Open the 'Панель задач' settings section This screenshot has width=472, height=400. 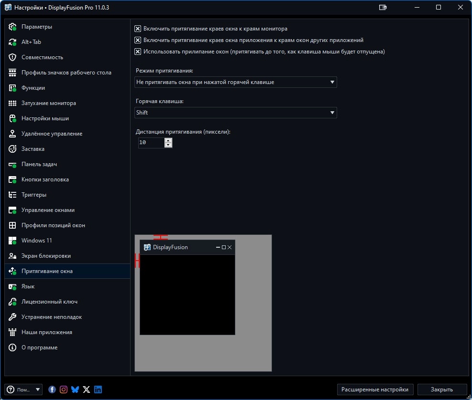coord(39,164)
